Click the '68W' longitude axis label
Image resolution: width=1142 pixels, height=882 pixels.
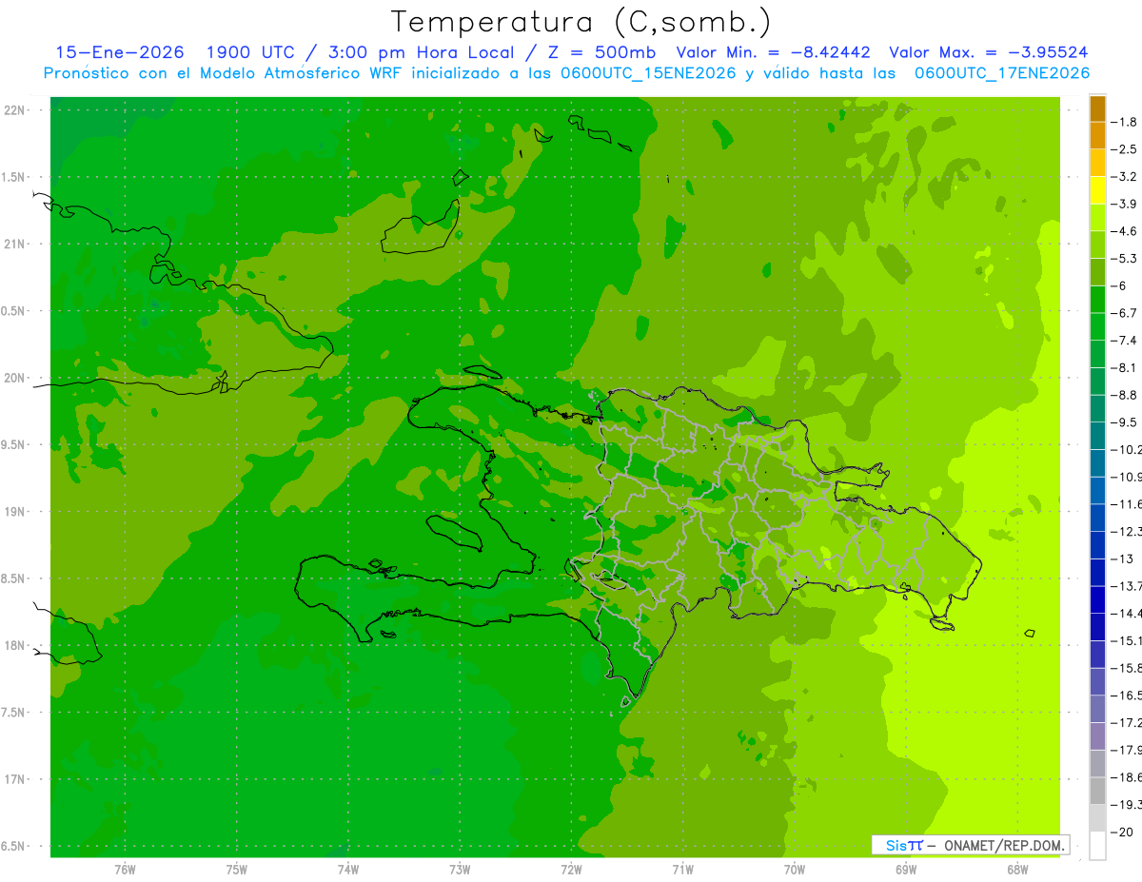(1016, 870)
